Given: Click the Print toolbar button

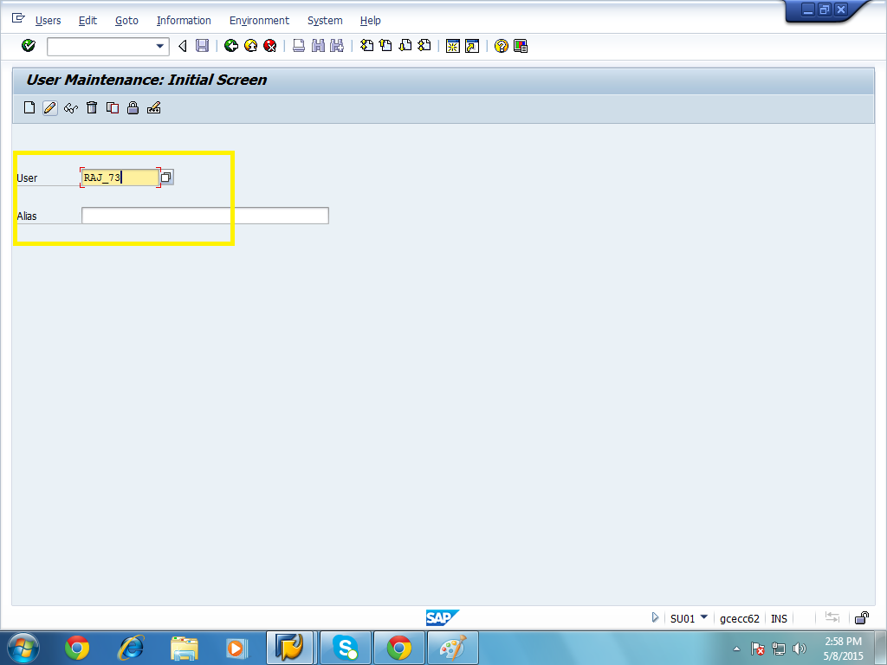Looking at the screenshot, I should 298,46.
